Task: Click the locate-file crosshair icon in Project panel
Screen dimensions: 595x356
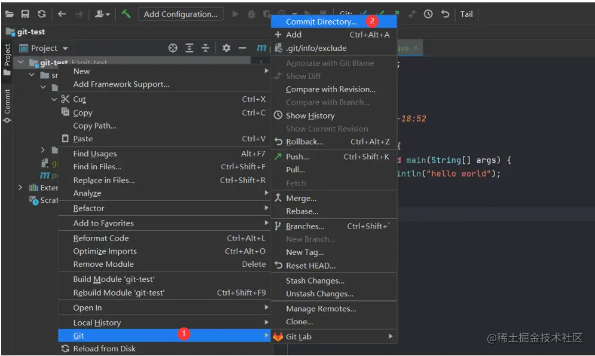Action: point(173,48)
